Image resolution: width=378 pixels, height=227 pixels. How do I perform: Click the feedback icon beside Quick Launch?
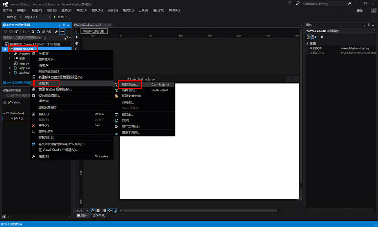click(298, 3)
